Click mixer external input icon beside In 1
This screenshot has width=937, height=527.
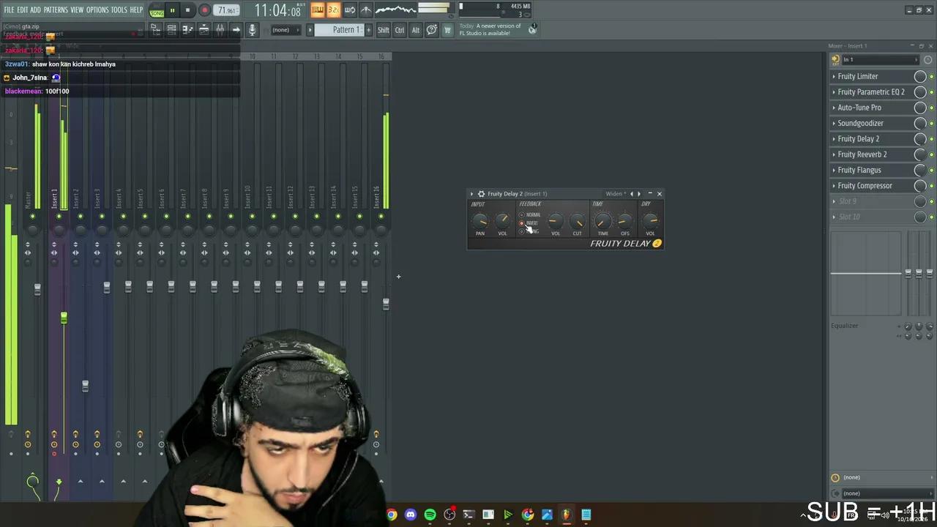835,60
